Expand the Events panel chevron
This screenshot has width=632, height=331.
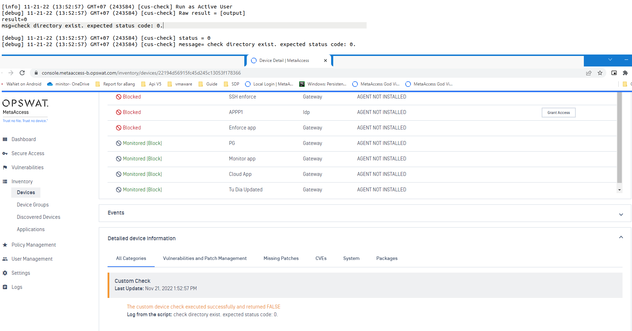click(x=621, y=215)
